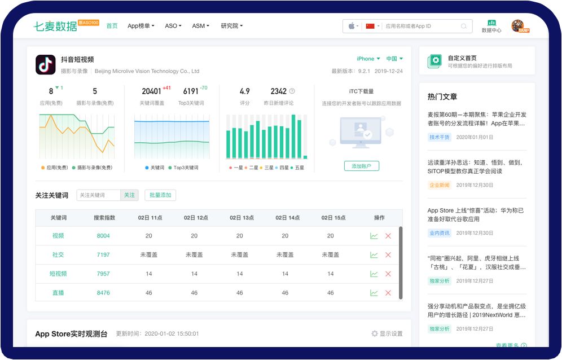
Task: Click the 关注 follow button
Action: 129,195
